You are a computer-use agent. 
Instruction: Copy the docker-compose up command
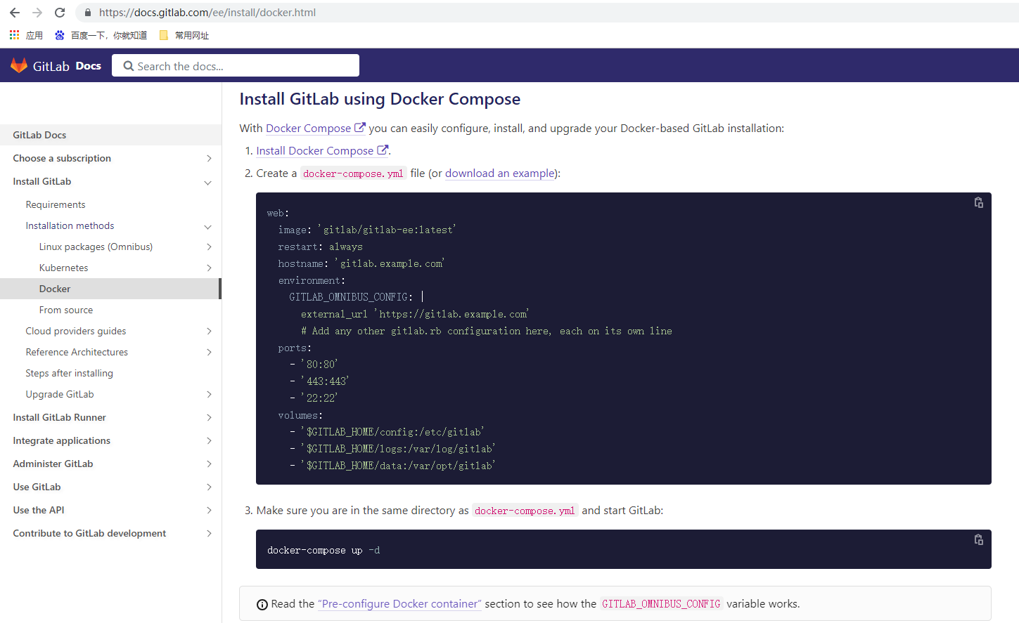coord(978,539)
